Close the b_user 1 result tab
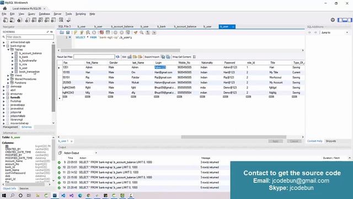Image resolution: width=353 pixels, height=199 pixels. (x=71, y=142)
